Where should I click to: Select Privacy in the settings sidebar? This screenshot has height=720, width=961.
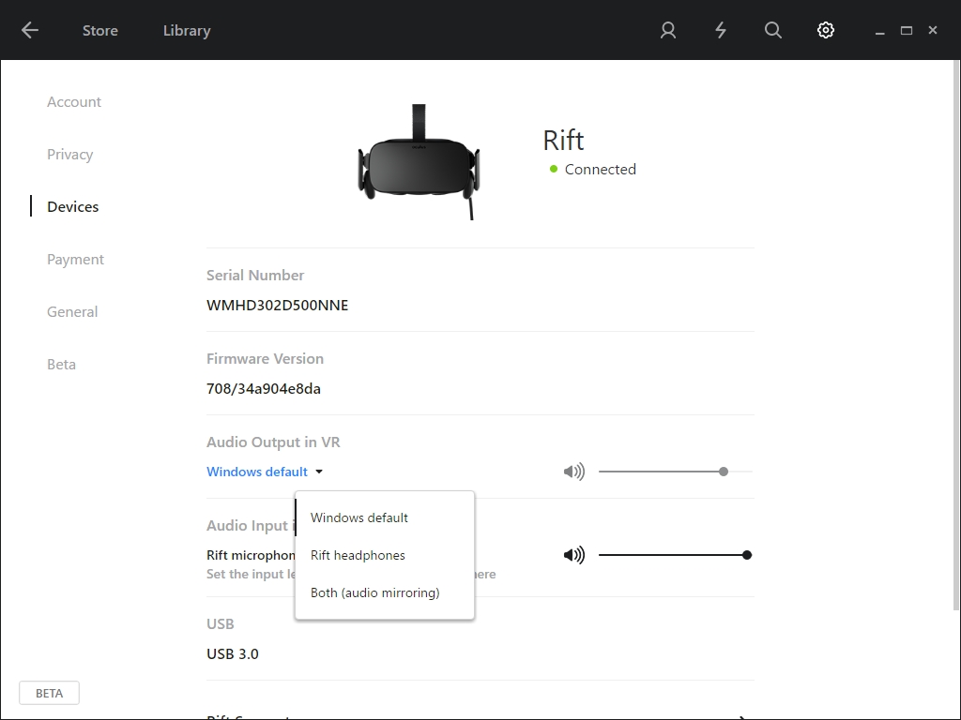click(69, 155)
